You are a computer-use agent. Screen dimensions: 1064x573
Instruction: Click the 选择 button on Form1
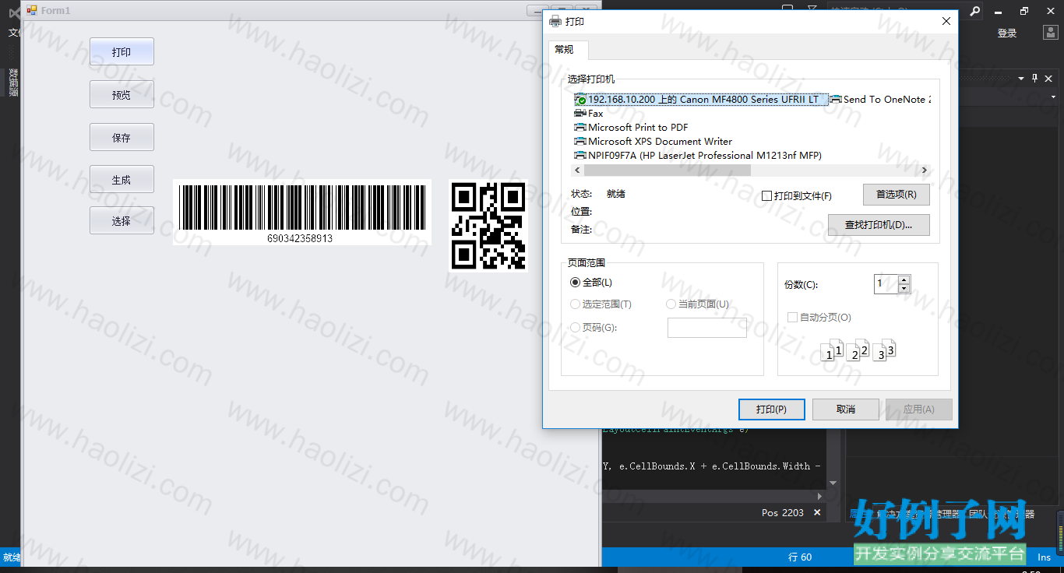point(122,220)
